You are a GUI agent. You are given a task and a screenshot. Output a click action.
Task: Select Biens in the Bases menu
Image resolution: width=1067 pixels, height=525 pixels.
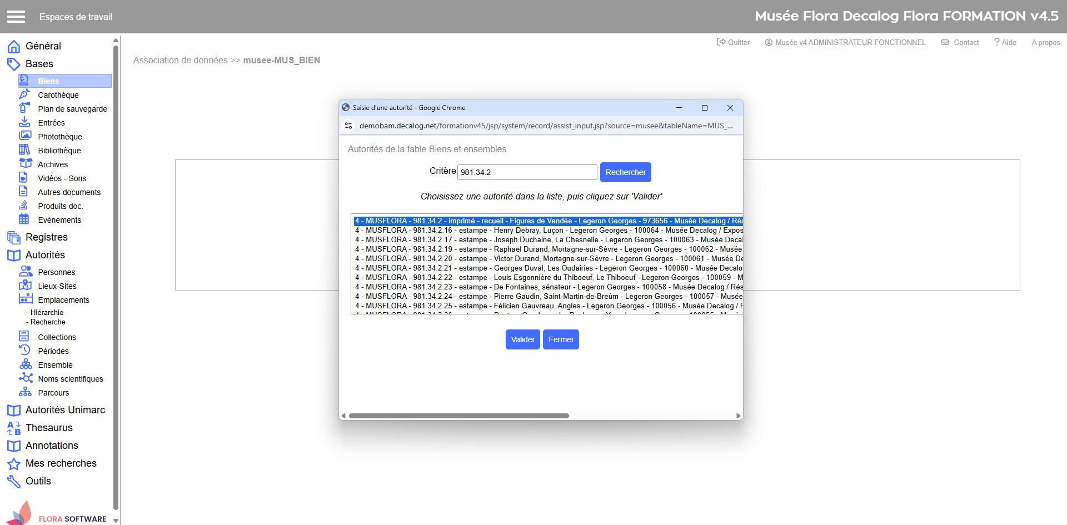(x=48, y=81)
